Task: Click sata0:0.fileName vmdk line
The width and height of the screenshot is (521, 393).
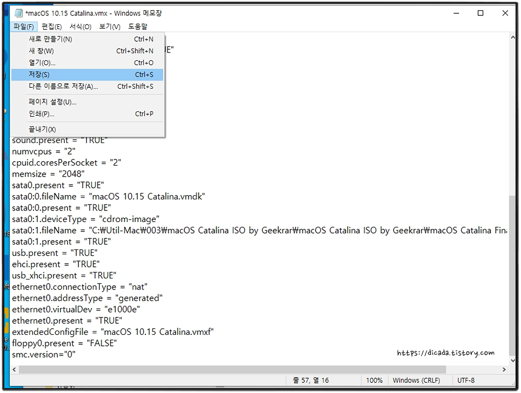Action: (x=109, y=197)
